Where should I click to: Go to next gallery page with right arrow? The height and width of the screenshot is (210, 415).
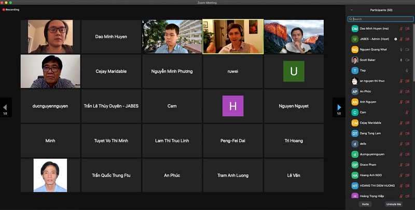tap(339, 107)
